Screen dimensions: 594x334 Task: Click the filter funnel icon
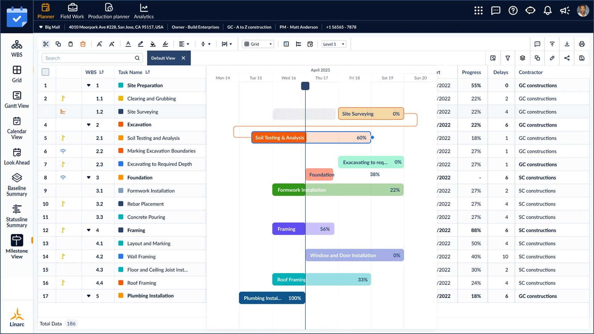[x=507, y=58]
